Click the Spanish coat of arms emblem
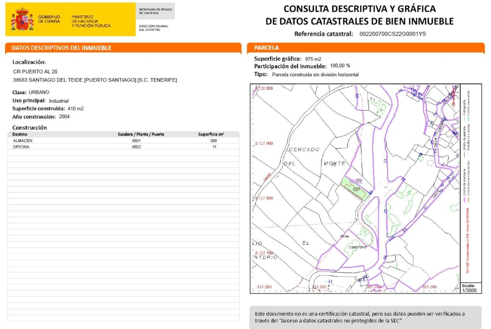491x329 pixels. pyautogui.click(x=22, y=20)
